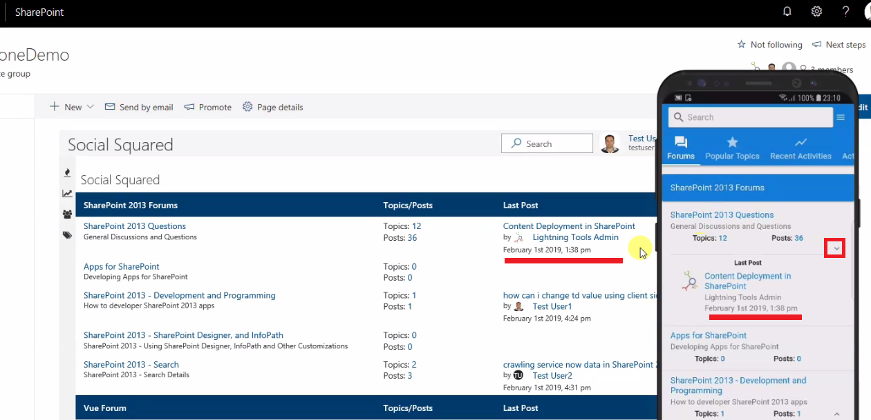Open the notifications bell in the SharePoint header

tap(787, 12)
